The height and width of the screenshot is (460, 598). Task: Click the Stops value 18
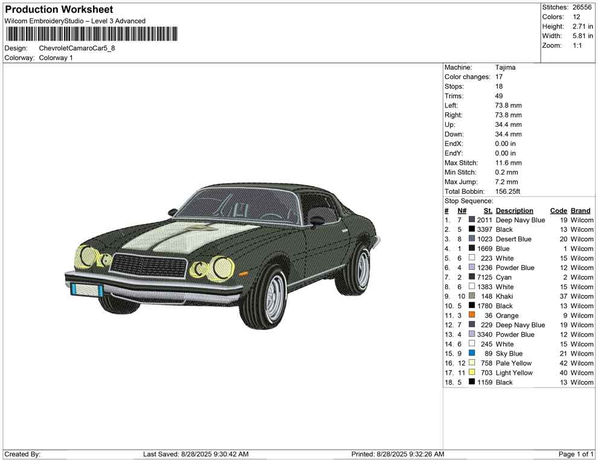tap(499, 86)
